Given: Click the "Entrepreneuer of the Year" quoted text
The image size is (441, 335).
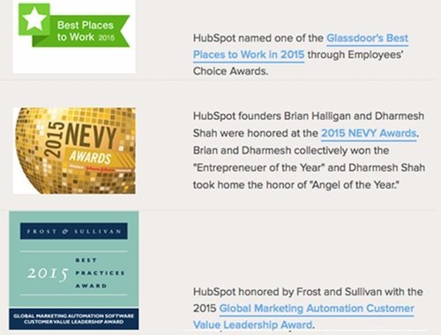Looking at the screenshot, I should pos(258,167).
